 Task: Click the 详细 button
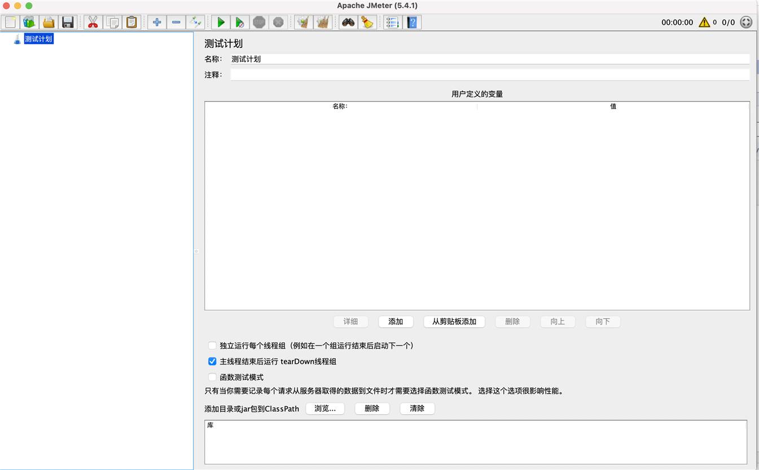pos(350,322)
